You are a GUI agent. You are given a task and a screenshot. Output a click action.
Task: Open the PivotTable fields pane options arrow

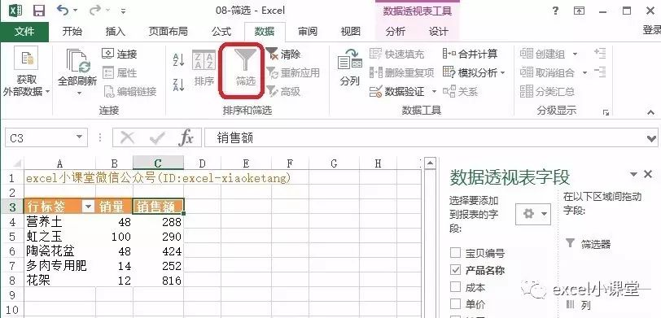pos(633,174)
